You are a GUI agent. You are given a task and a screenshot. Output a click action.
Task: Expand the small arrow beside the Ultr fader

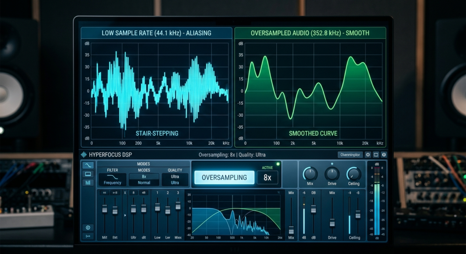[x=125, y=215]
